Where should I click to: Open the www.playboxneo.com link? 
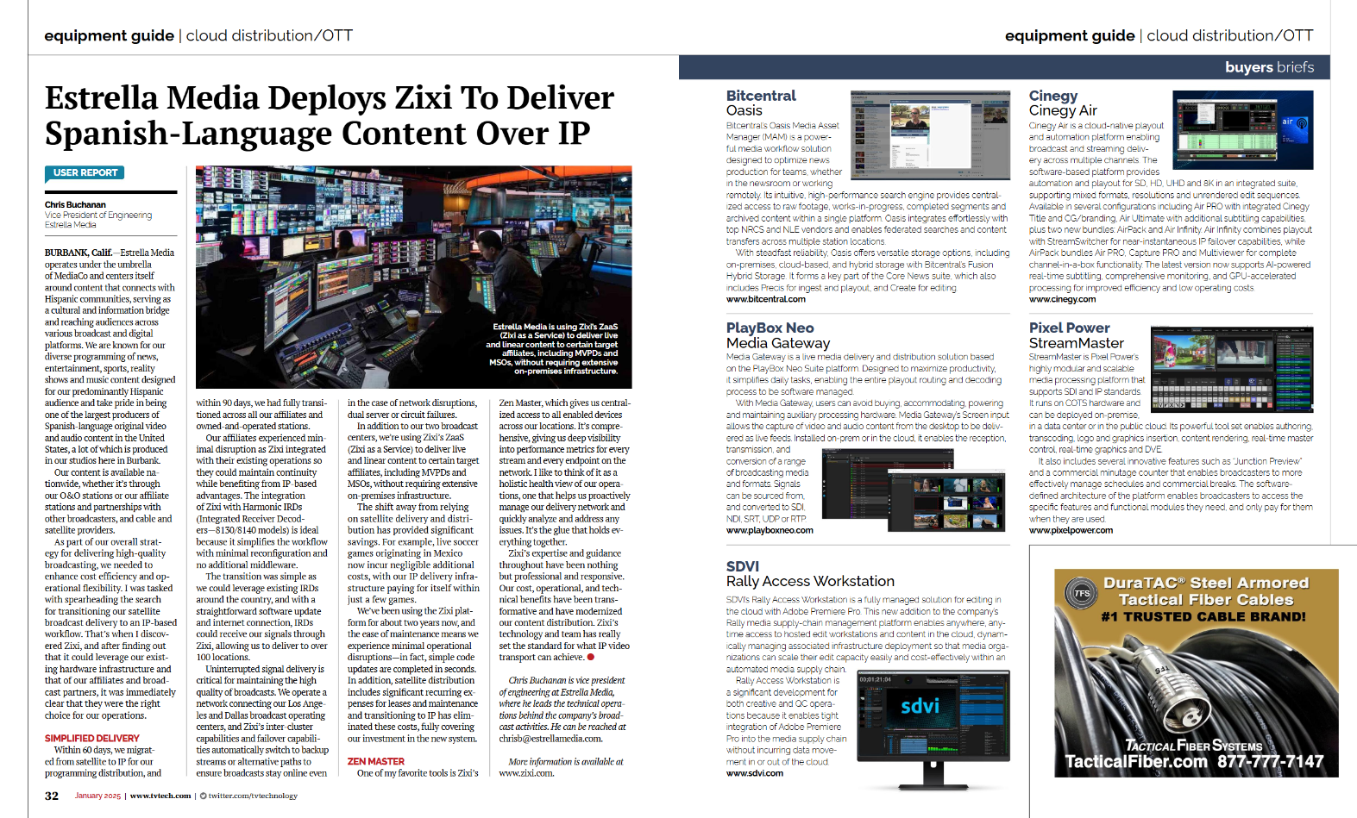[x=770, y=530]
